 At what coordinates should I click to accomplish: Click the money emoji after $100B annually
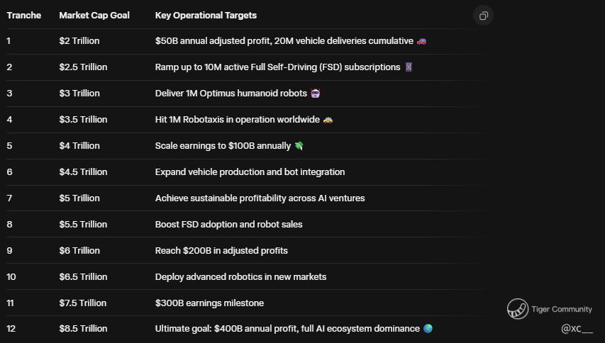(x=299, y=146)
